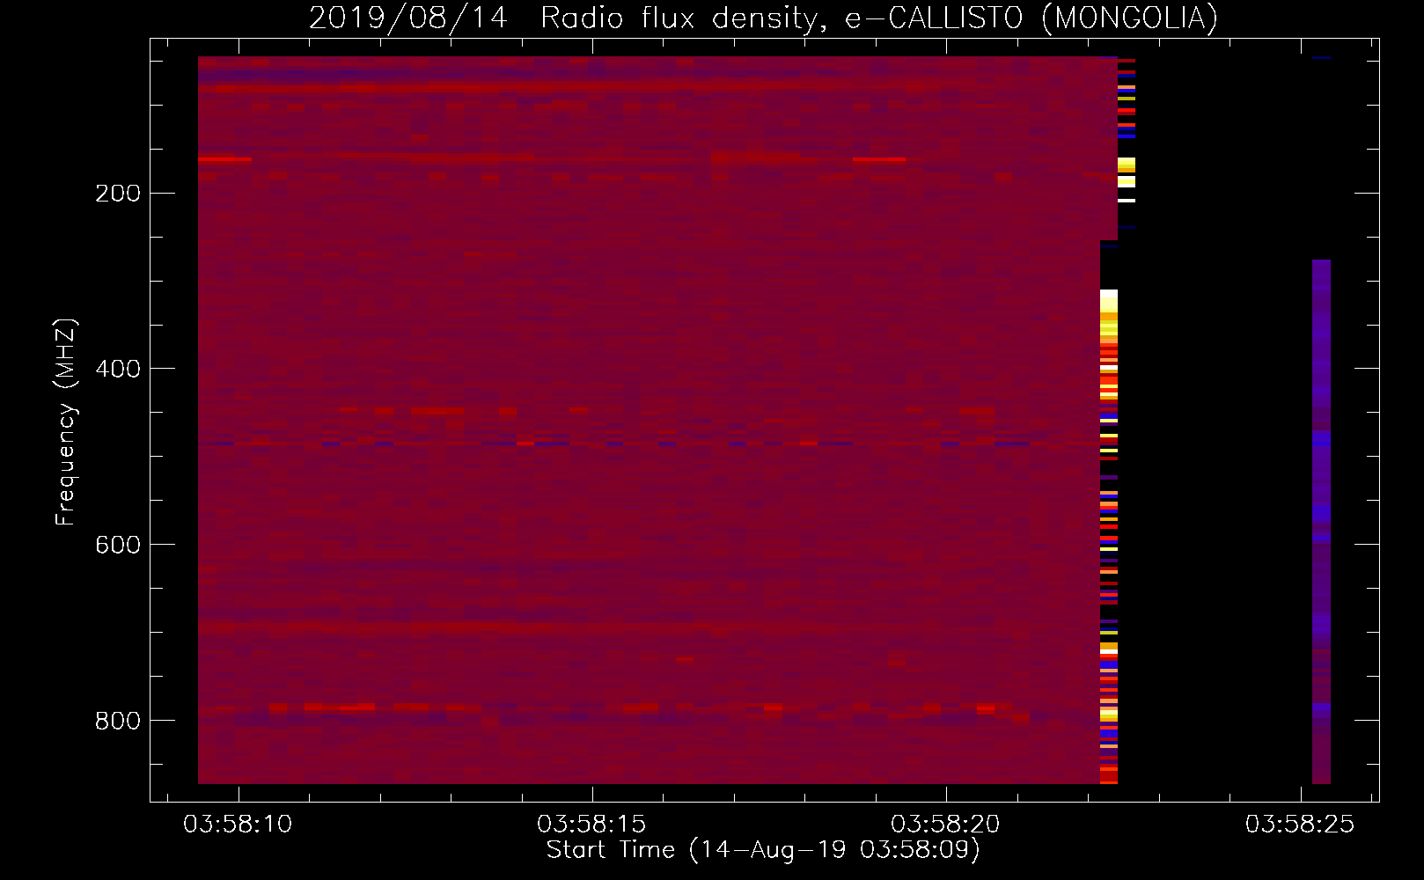
Task: Click the purple vertical strip near 03:58:25
Action: click(x=1321, y=522)
